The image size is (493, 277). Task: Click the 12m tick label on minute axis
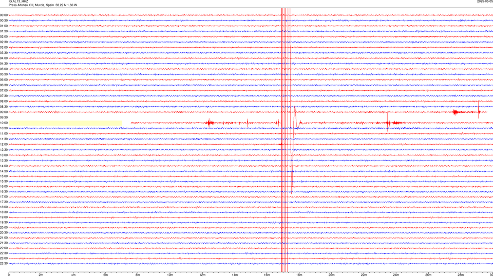pyautogui.click(x=202, y=275)
